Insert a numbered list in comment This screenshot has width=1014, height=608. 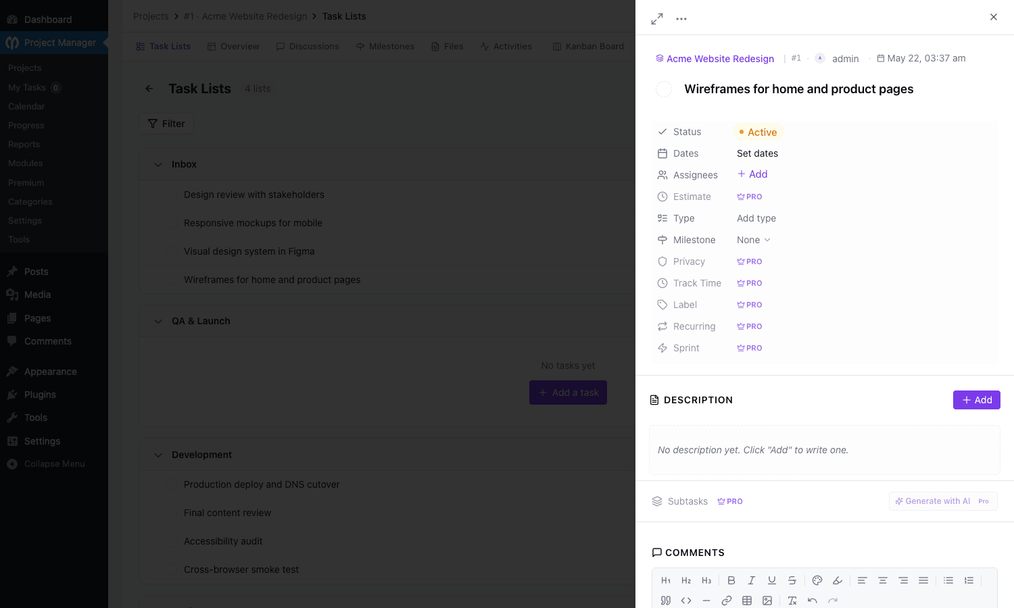969,580
